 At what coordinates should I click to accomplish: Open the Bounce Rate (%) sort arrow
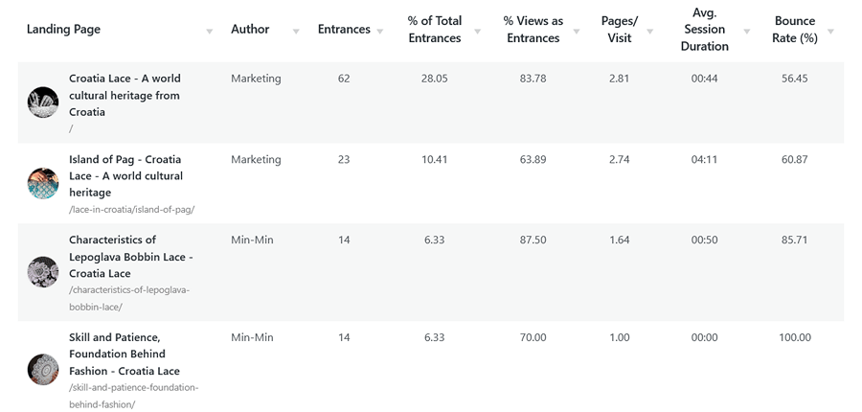(x=830, y=32)
